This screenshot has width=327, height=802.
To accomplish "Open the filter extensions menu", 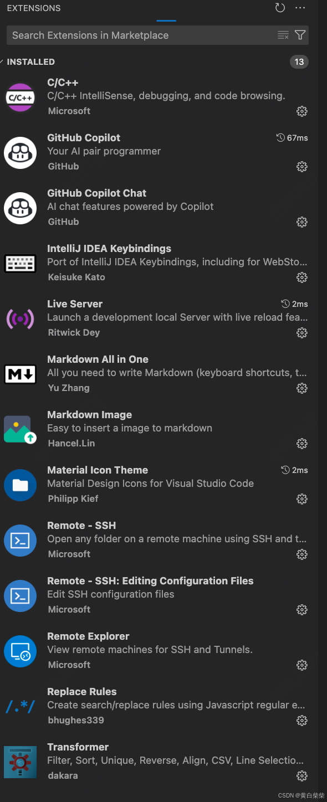I will pos(300,34).
